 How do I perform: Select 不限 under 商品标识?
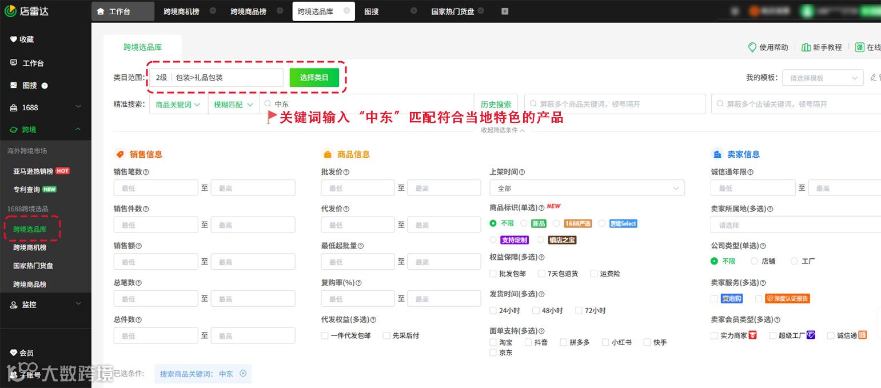coord(493,223)
